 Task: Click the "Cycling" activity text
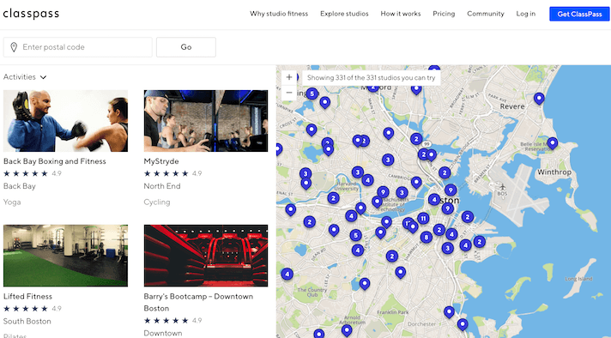click(x=157, y=202)
